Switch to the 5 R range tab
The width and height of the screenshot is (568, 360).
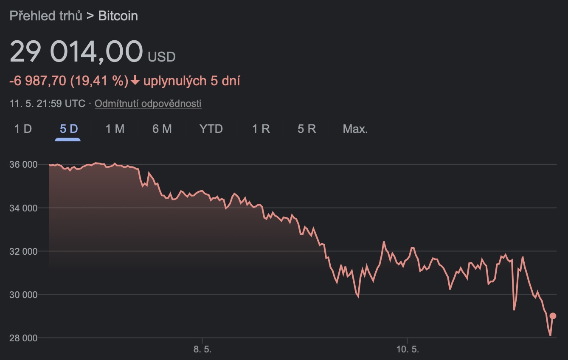point(306,129)
